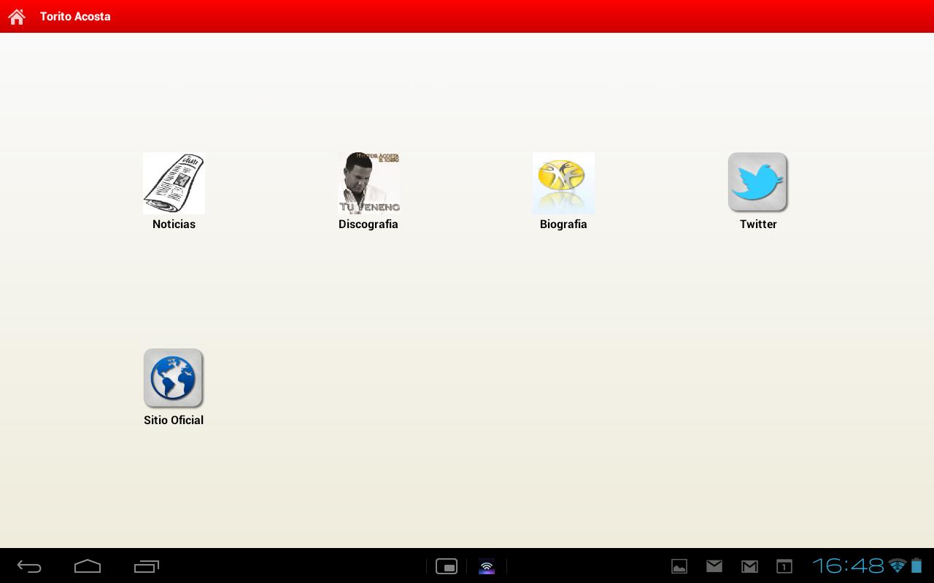This screenshot has height=583, width=934.
Task: Open the email envelope notification icon
Action: pos(714,566)
